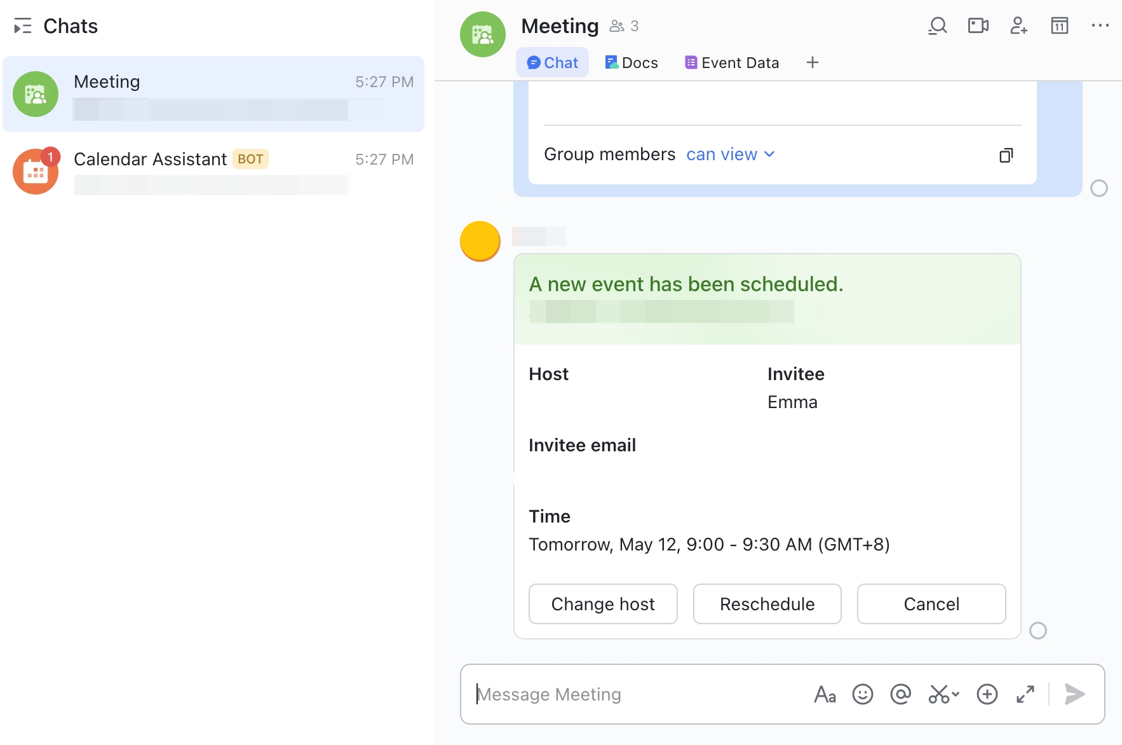
Task: Switch to the Docs tab
Action: pyautogui.click(x=631, y=62)
